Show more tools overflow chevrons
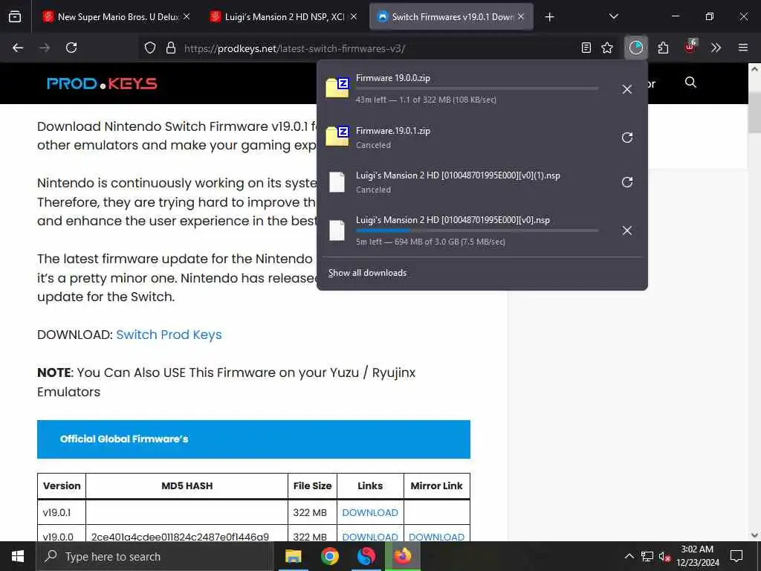The image size is (761, 571). tap(716, 48)
